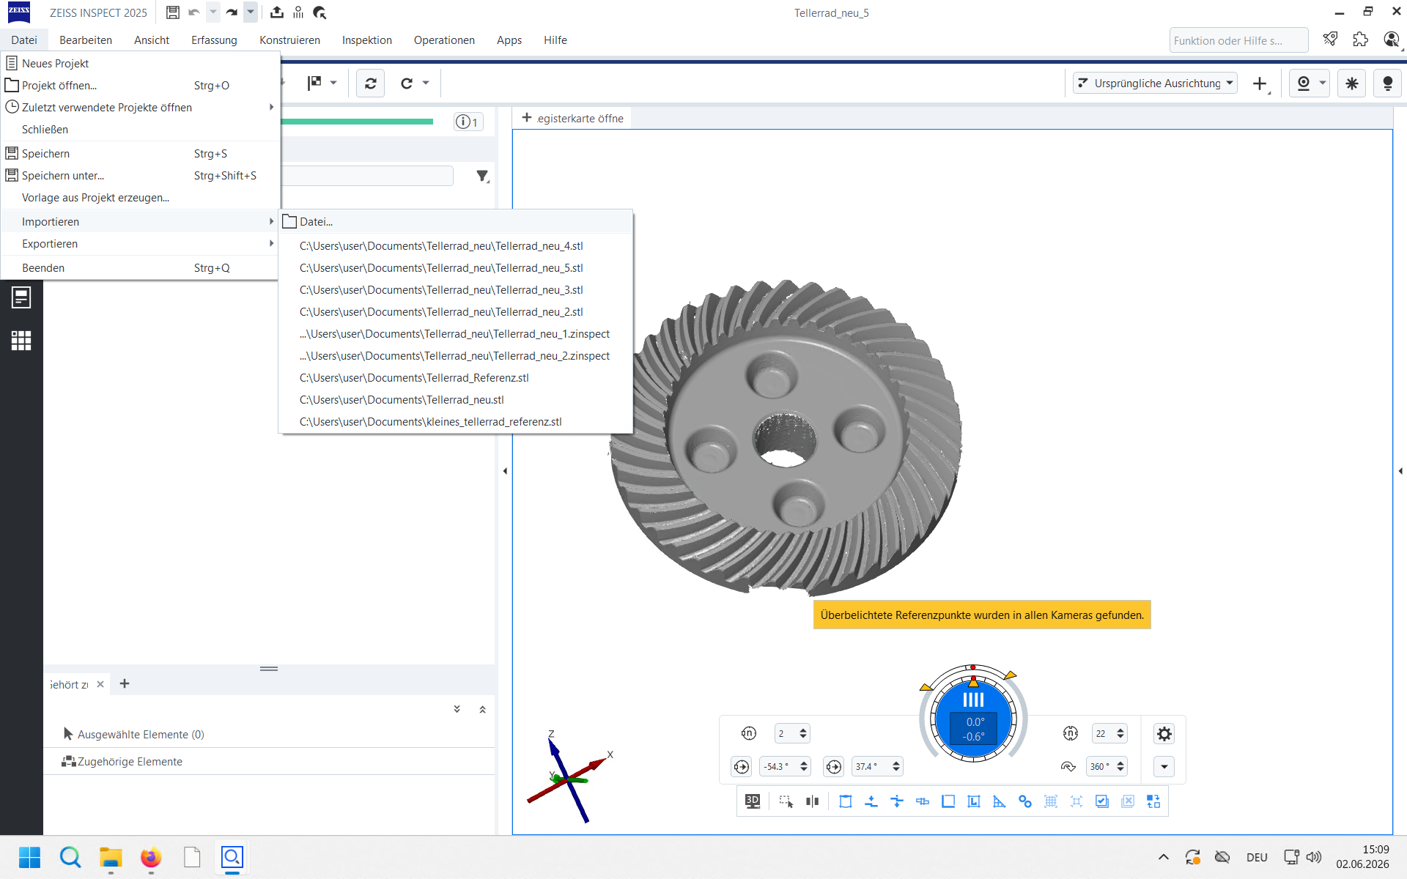Expand the rotary table options dropdown arrow
Viewport: 1407px width, 879px height.
1164,767
